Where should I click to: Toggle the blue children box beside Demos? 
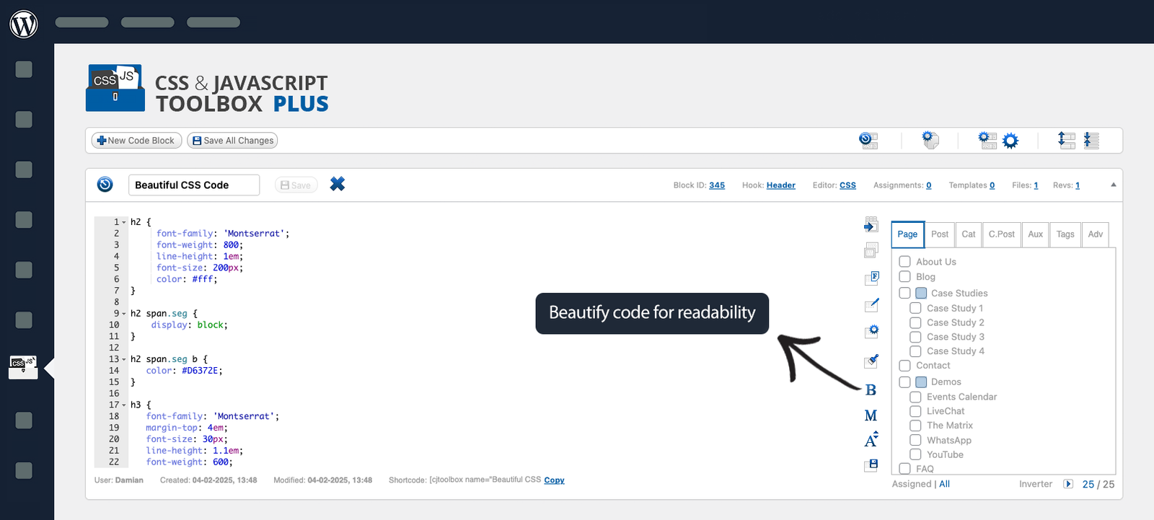[x=921, y=382]
